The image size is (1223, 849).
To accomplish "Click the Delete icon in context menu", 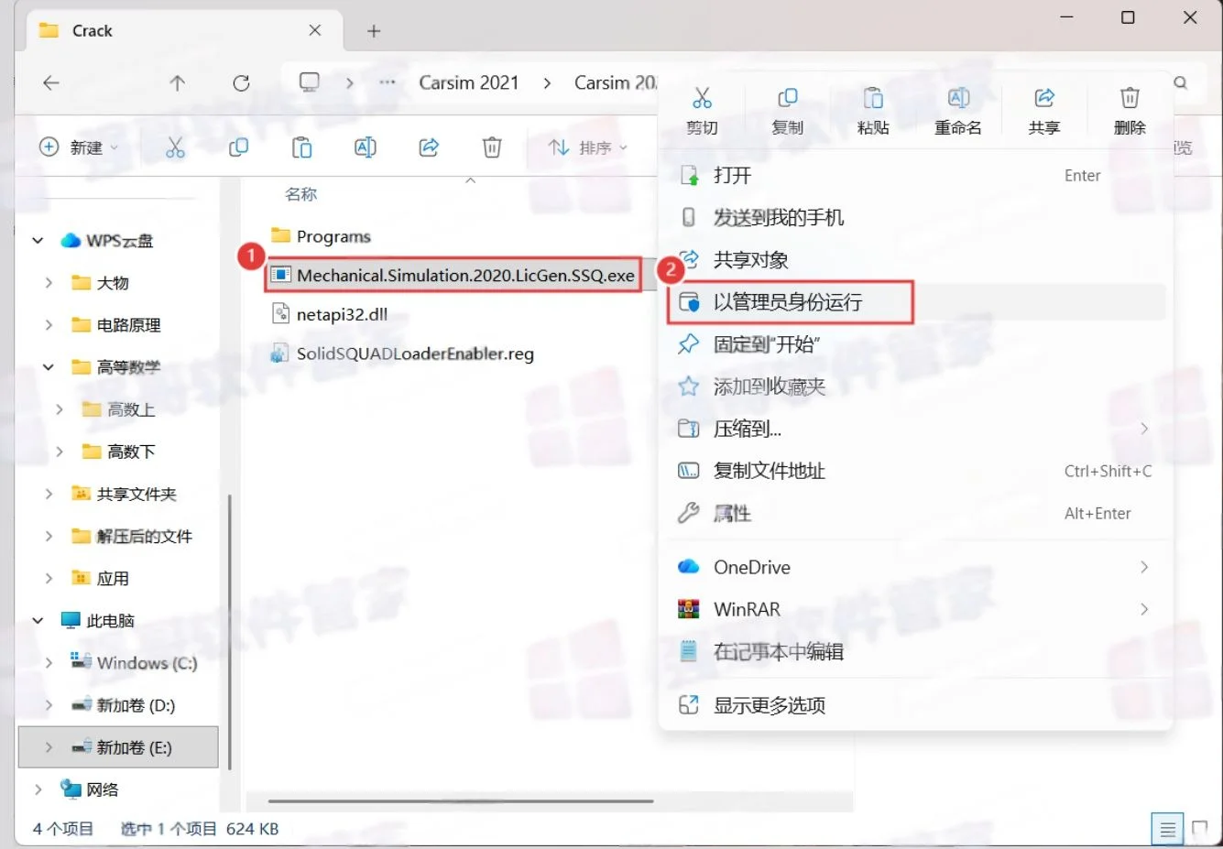I will coord(1130,99).
